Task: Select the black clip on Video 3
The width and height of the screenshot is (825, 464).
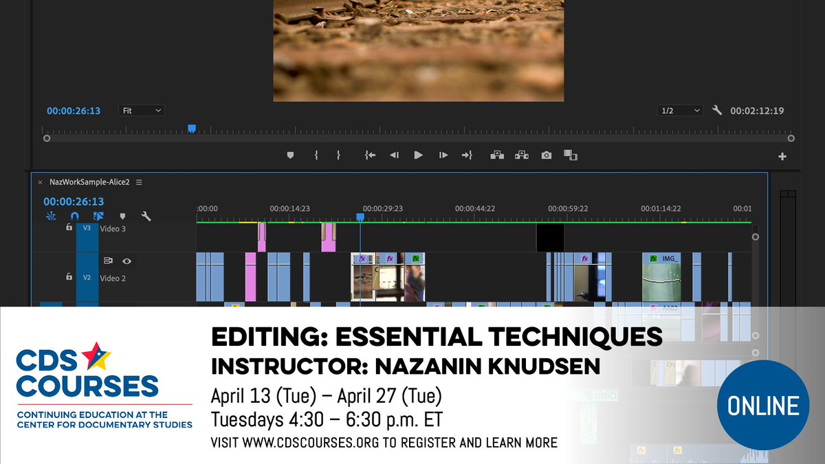Action: coord(550,237)
